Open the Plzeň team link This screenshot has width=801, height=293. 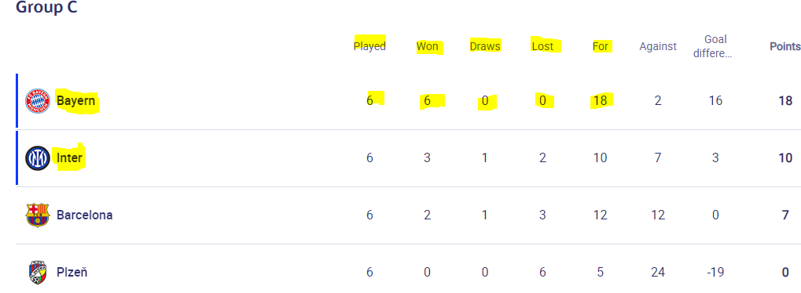(x=72, y=272)
